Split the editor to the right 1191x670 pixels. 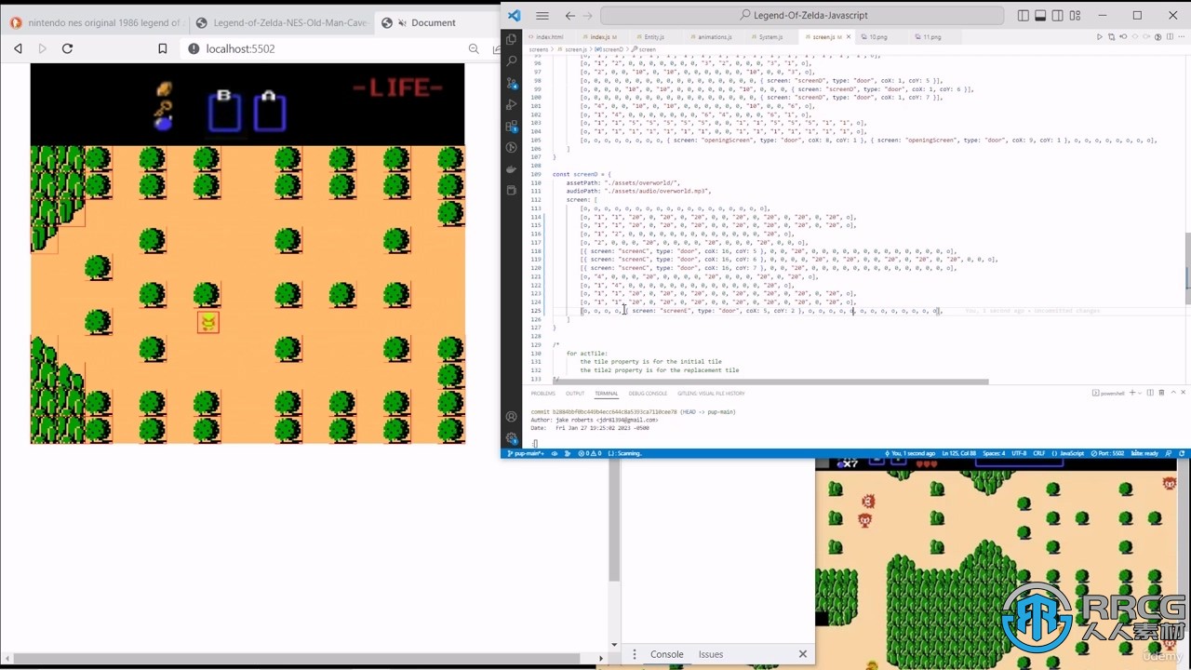1170,36
